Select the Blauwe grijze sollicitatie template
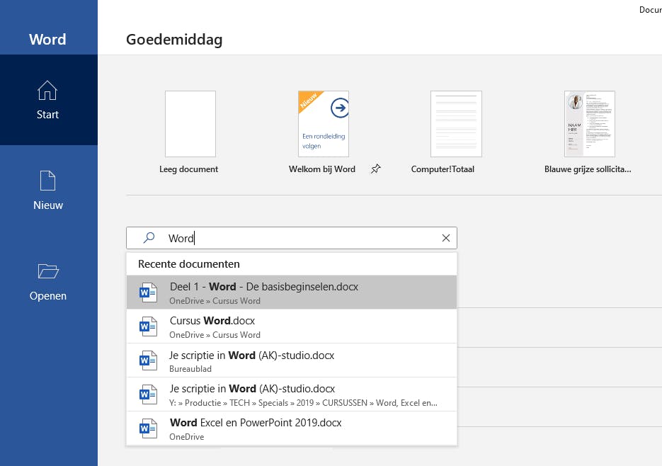 [x=589, y=124]
